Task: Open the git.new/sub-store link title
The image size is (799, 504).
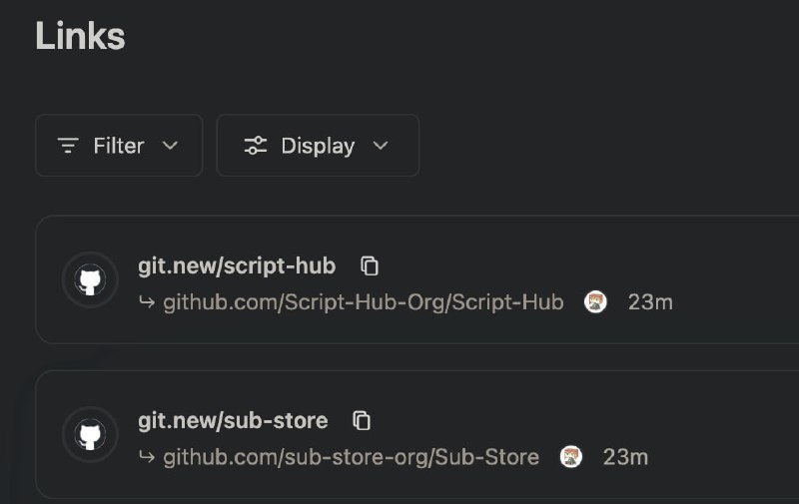Action: pos(233,421)
